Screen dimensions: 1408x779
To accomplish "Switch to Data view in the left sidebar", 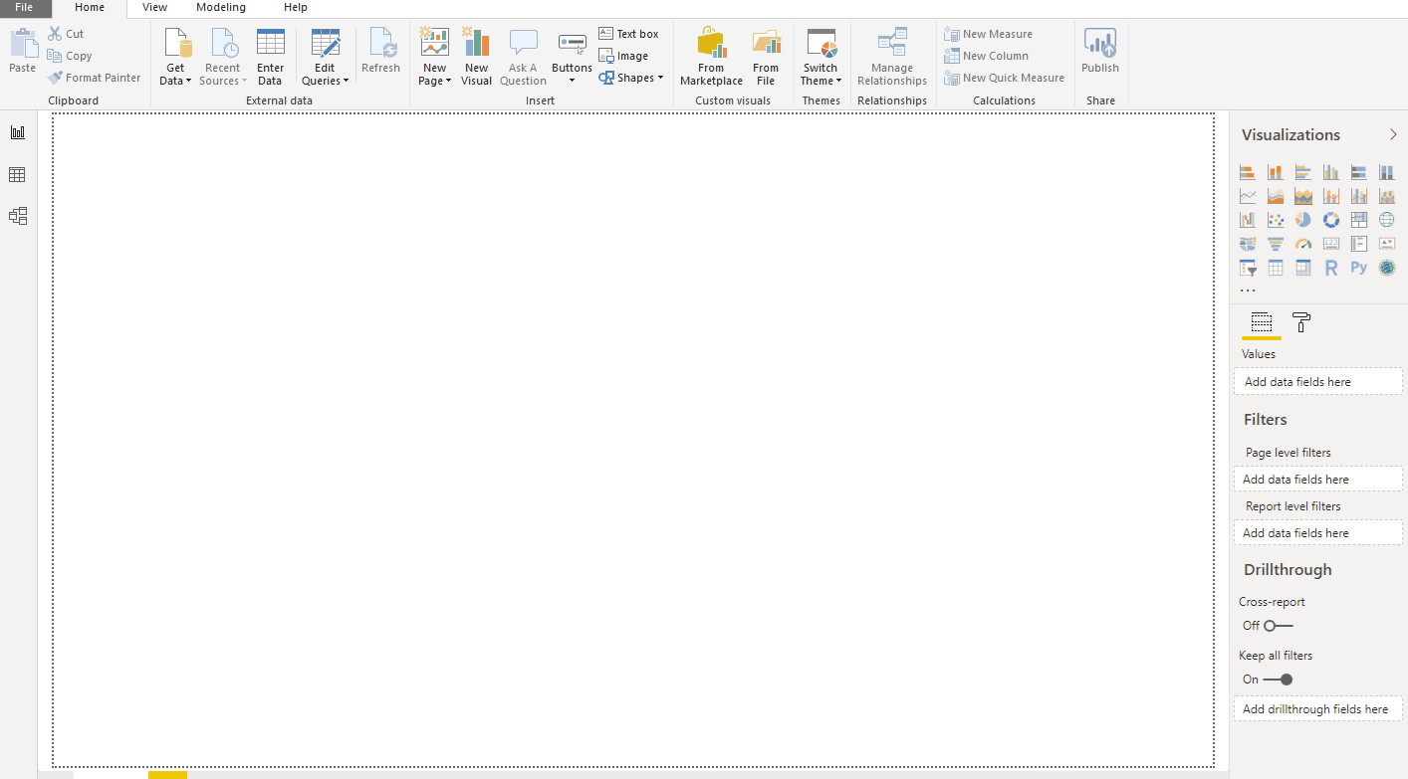I will coord(17,173).
